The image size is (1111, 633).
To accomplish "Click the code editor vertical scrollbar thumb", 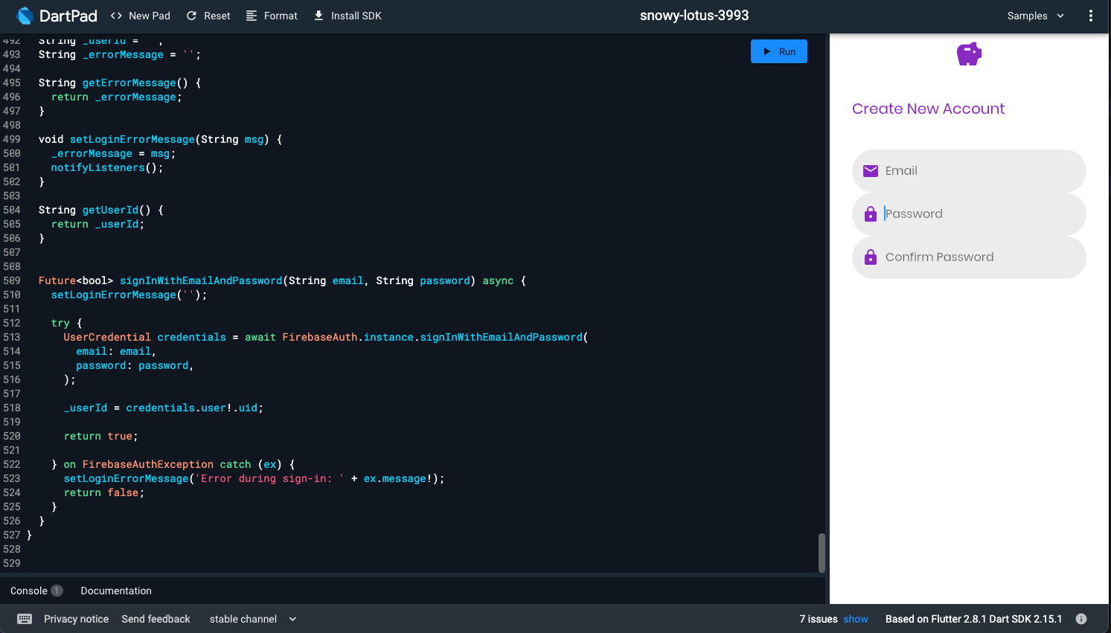I will [x=822, y=553].
